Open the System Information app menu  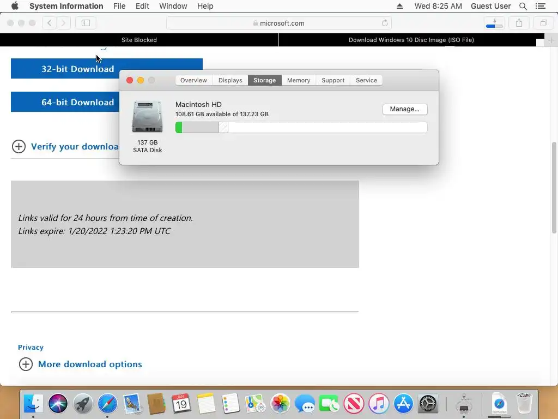tap(66, 6)
